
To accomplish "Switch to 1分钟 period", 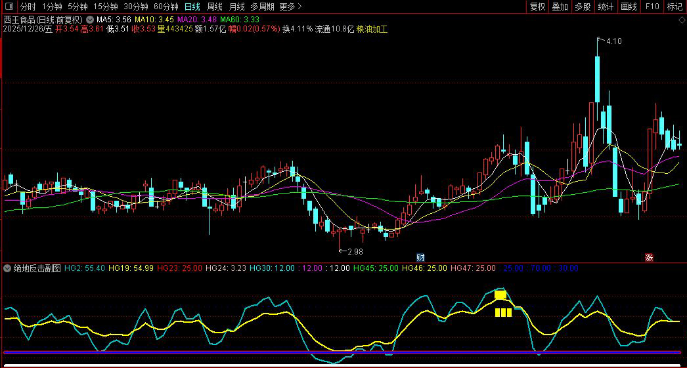I will tap(52, 7).
